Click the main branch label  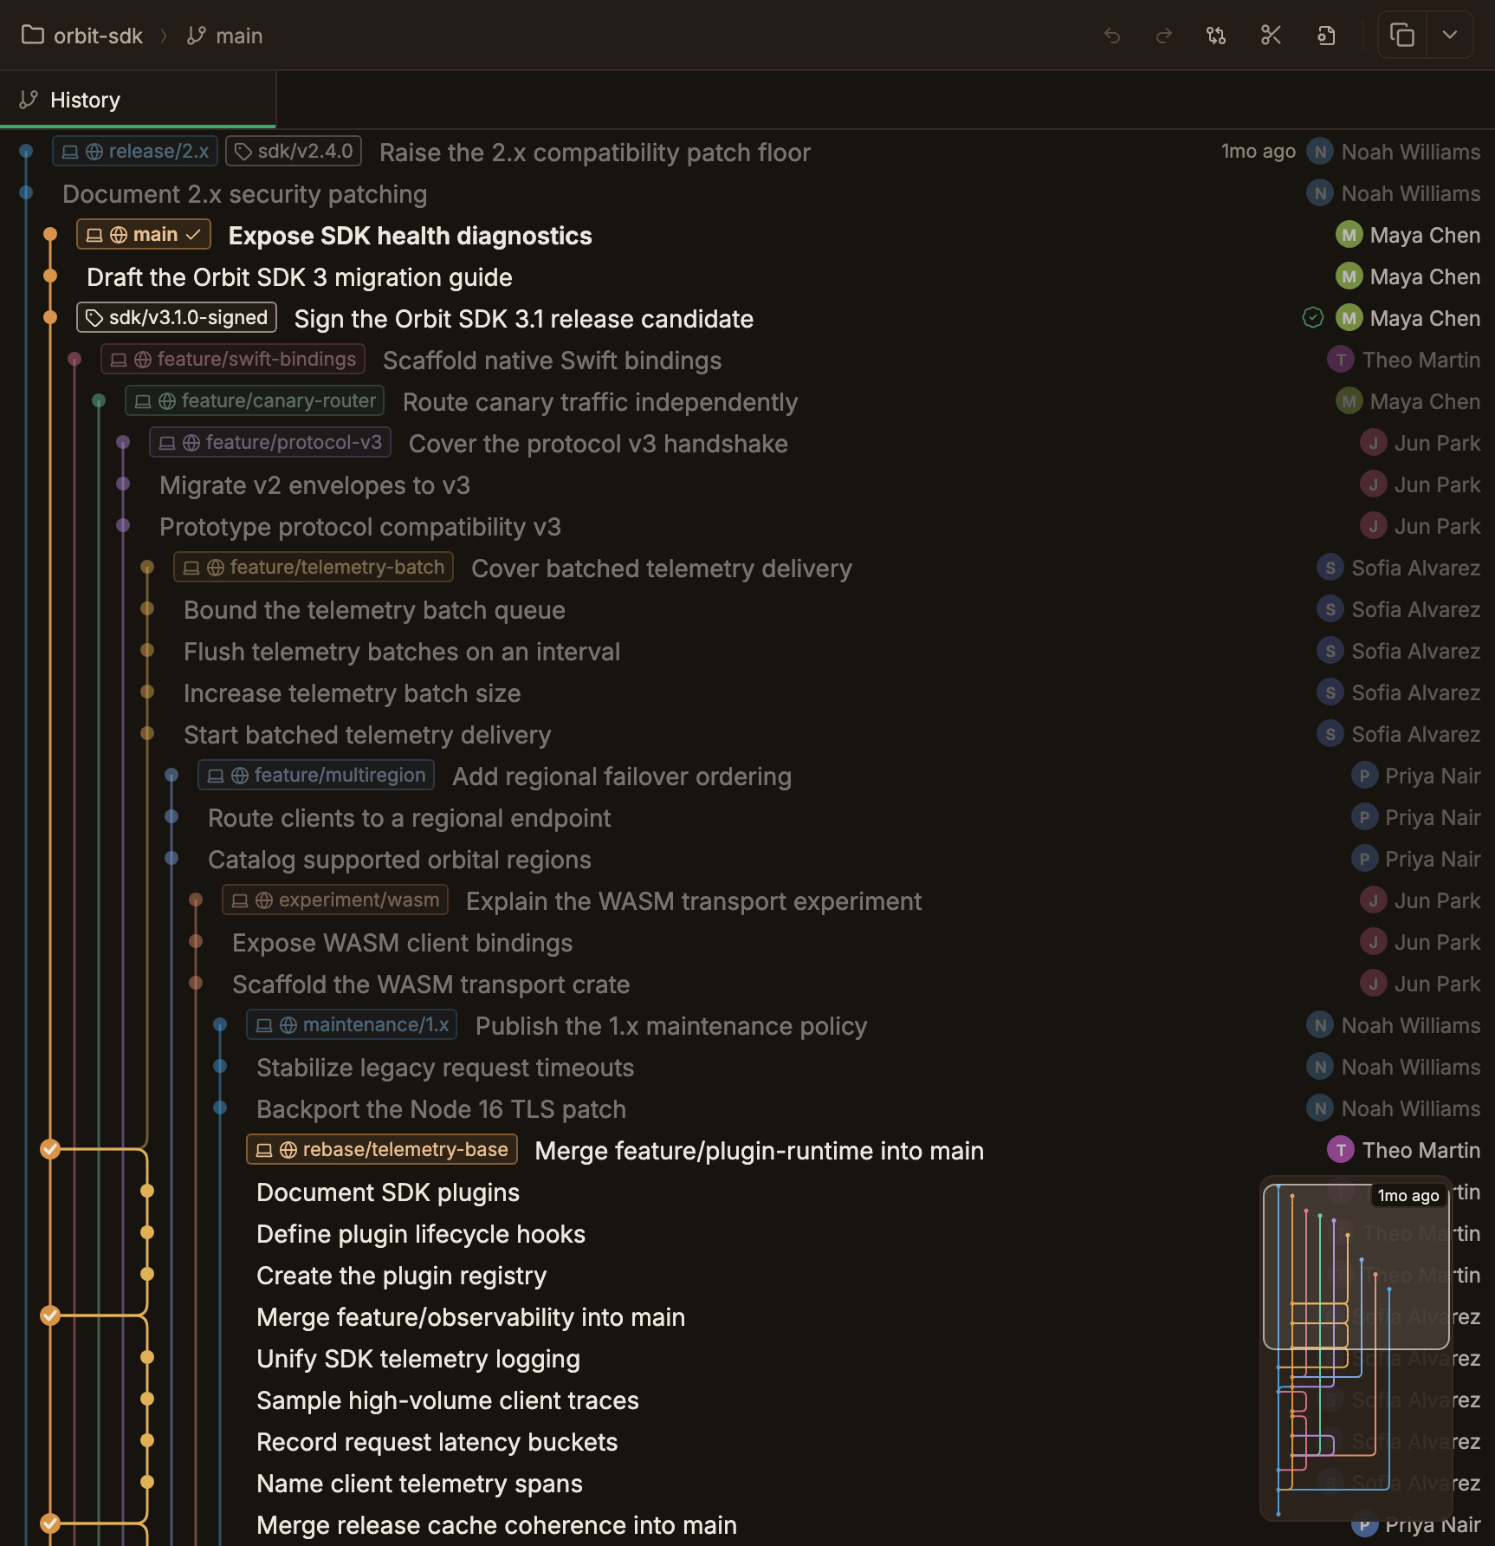(x=144, y=234)
